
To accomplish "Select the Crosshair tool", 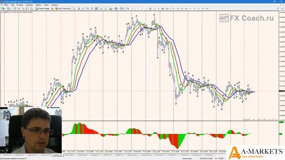I will (x=133, y=8).
